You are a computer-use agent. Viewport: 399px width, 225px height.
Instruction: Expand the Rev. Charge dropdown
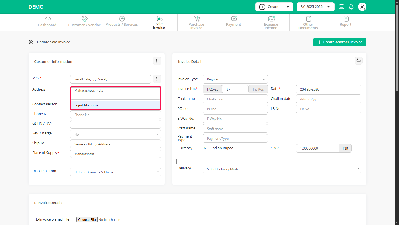click(x=115, y=134)
